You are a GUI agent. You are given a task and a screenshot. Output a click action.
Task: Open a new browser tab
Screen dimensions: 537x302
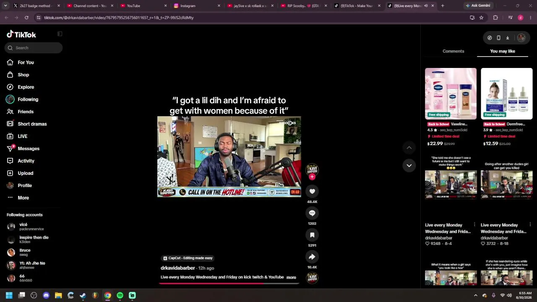coord(443,6)
